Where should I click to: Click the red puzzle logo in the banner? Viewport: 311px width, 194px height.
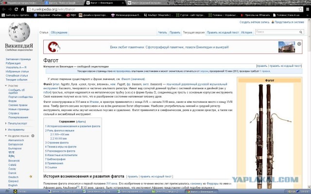point(54,47)
